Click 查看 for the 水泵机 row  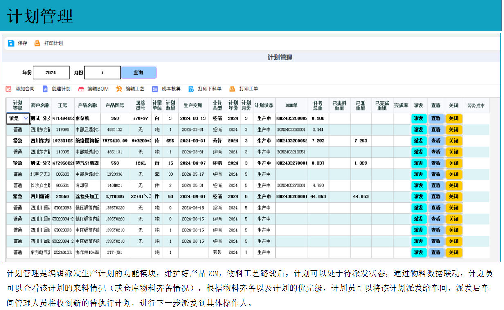point(436,118)
